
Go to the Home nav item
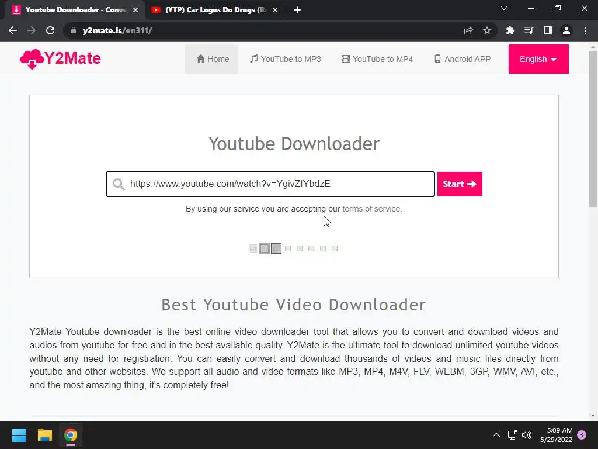pyautogui.click(x=211, y=59)
